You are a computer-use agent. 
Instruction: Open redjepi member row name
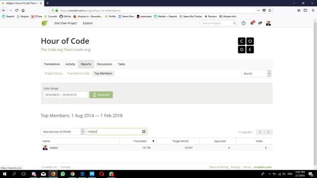[x=53, y=148]
